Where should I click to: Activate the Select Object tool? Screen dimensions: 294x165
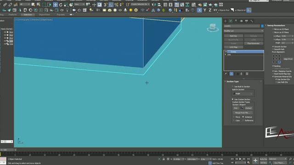pyautogui.click(x=33, y=5)
